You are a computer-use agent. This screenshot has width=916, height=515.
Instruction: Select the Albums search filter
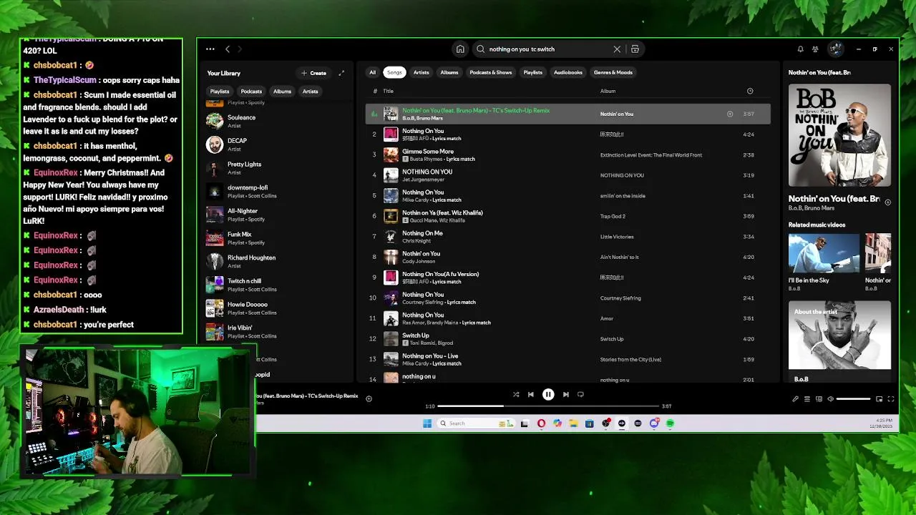(x=449, y=72)
